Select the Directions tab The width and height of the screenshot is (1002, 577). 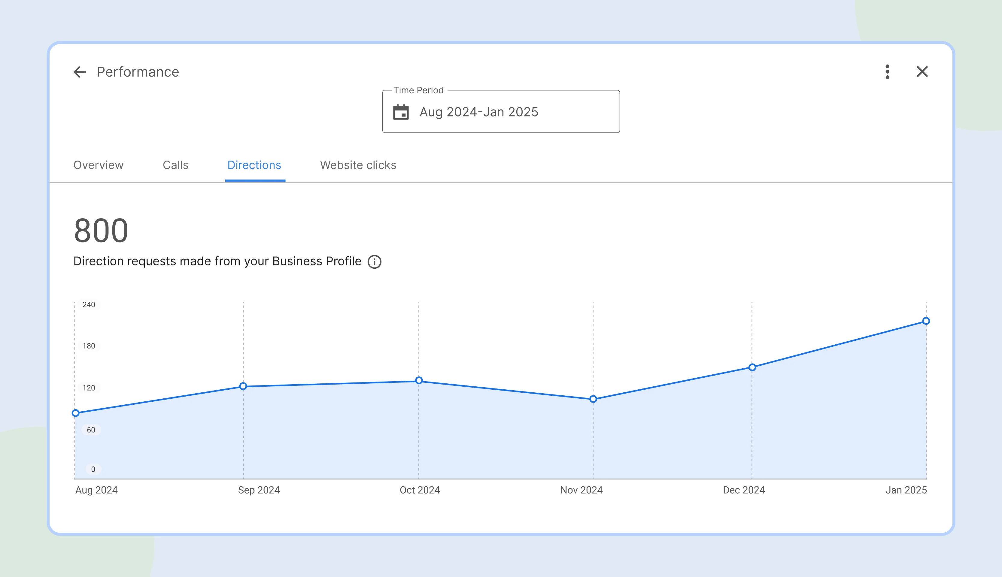254,165
